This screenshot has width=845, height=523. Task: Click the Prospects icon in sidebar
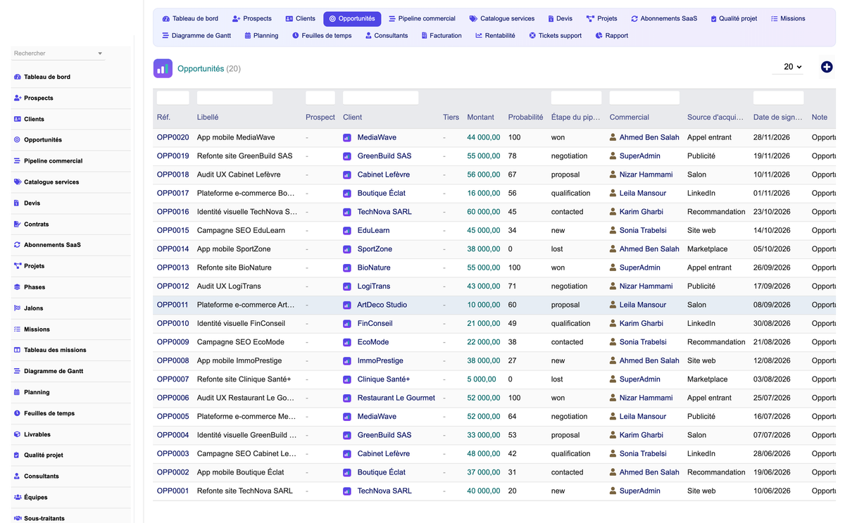tap(18, 98)
